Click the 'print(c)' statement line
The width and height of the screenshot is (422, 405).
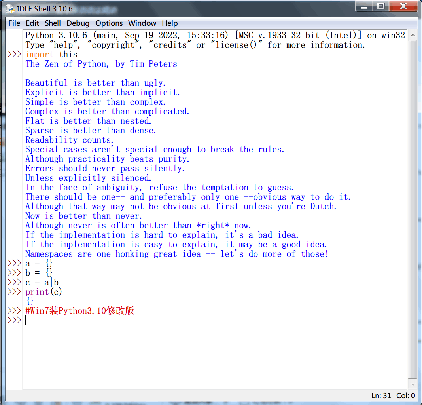click(x=44, y=292)
